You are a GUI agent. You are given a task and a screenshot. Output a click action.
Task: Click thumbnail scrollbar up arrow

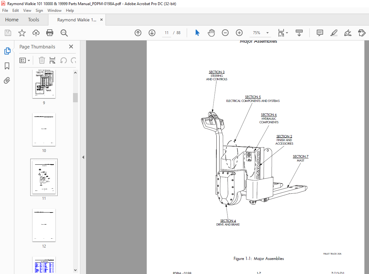click(x=75, y=73)
